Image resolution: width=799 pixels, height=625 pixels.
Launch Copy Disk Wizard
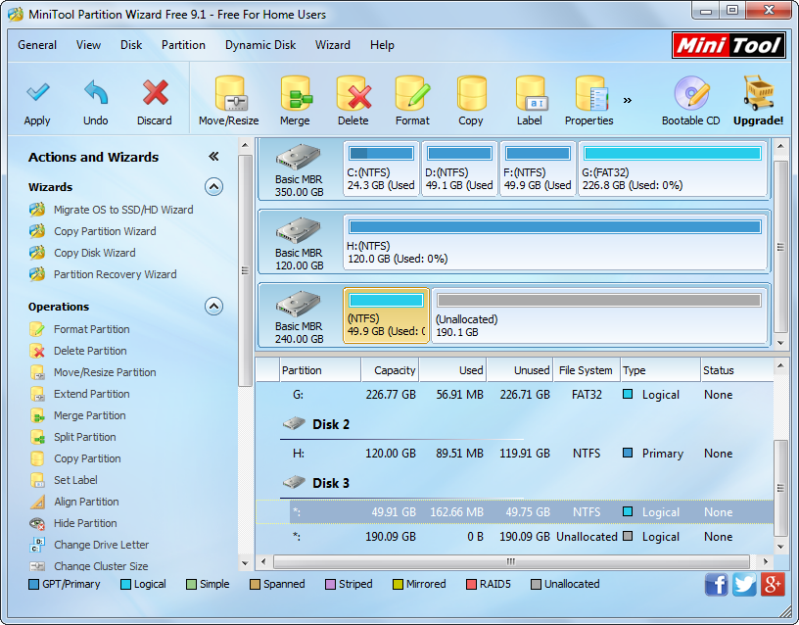click(95, 253)
